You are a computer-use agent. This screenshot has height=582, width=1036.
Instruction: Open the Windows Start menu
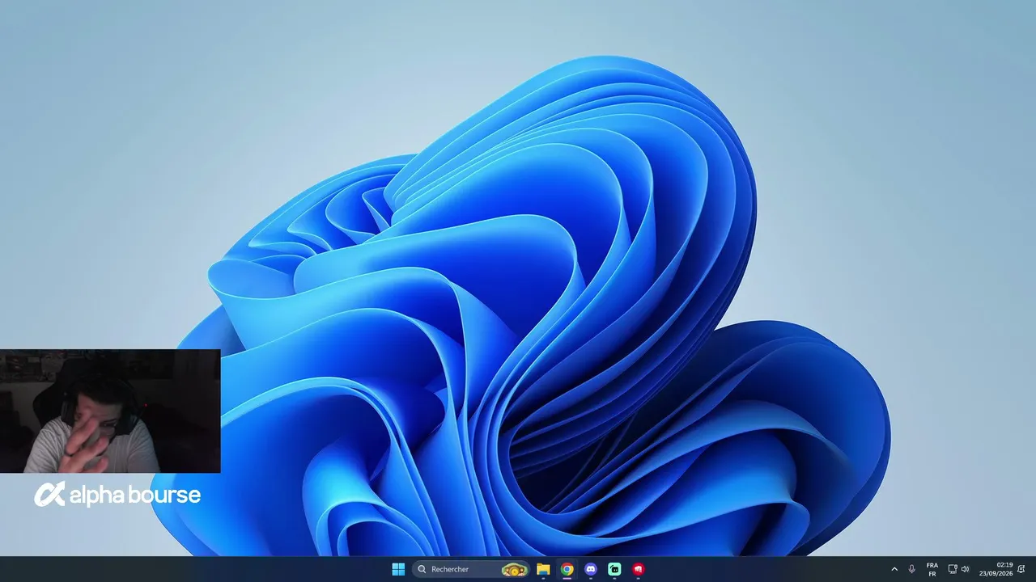[398, 569]
